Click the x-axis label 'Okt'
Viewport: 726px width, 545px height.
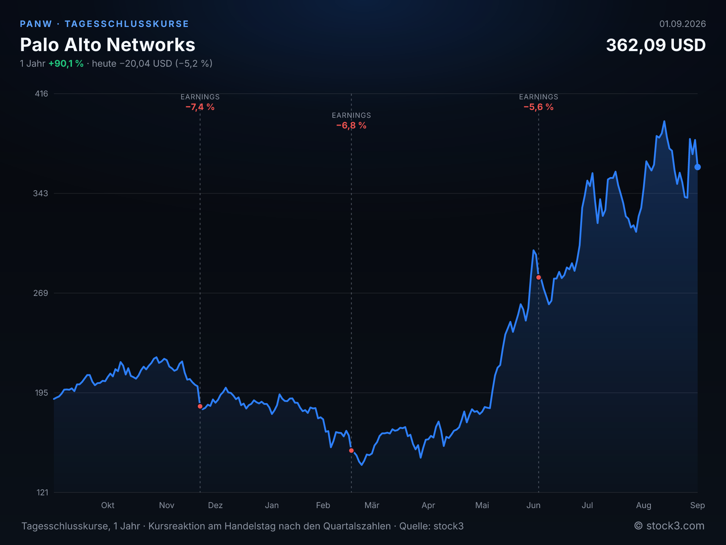[x=108, y=505]
